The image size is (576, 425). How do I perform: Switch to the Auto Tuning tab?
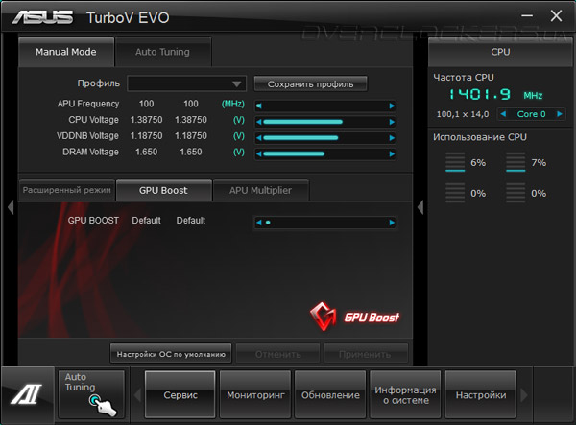[163, 52]
